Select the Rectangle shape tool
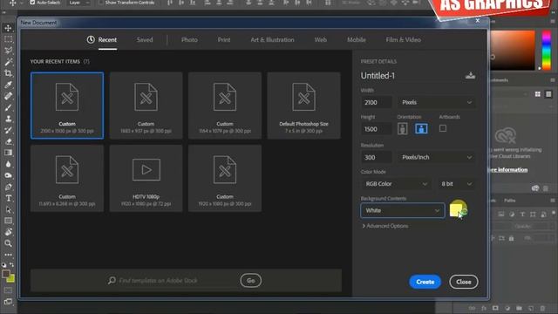Screen dimensions: 558x314 point(8,221)
